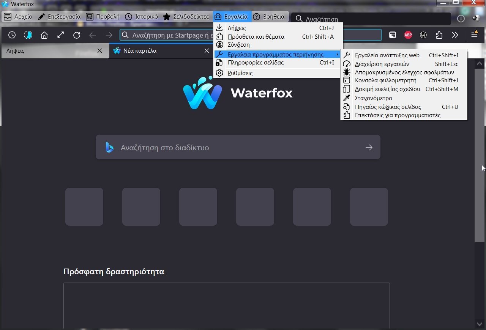Click the responsive design icon beside Δοκιμή ευελιξίας
Screen dimensions: 486x330
coord(347,89)
